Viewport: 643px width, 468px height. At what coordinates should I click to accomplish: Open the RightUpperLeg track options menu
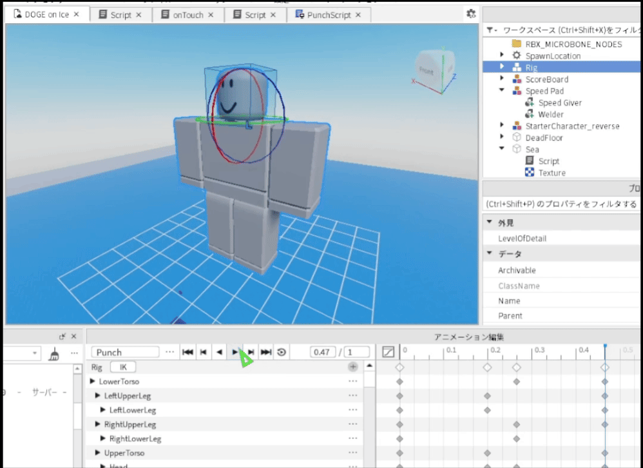pos(353,424)
